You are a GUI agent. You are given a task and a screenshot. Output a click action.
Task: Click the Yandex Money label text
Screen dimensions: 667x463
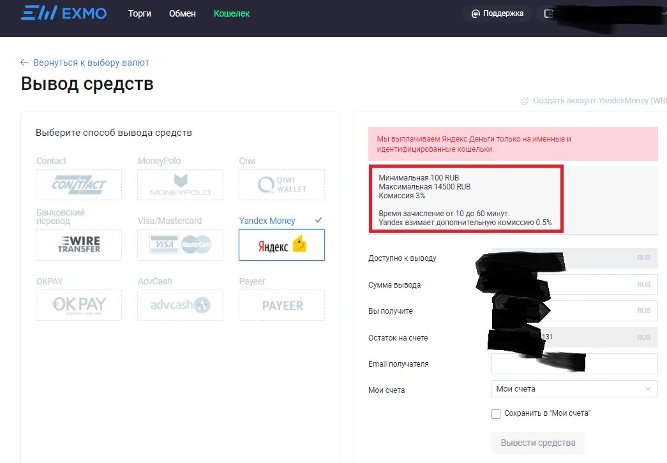267,221
